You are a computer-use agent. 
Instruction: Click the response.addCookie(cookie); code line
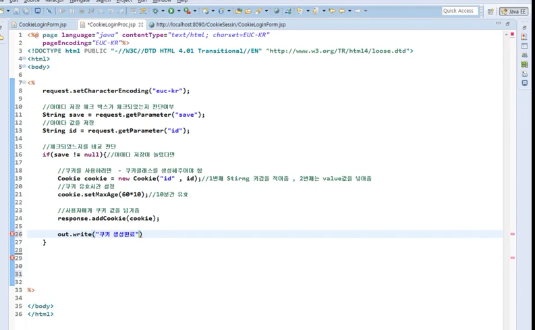tap(109, 219)
